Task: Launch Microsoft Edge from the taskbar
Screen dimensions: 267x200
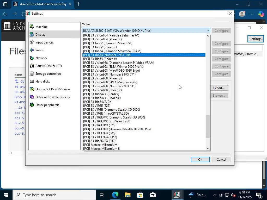Action: [x=115, y=195]
